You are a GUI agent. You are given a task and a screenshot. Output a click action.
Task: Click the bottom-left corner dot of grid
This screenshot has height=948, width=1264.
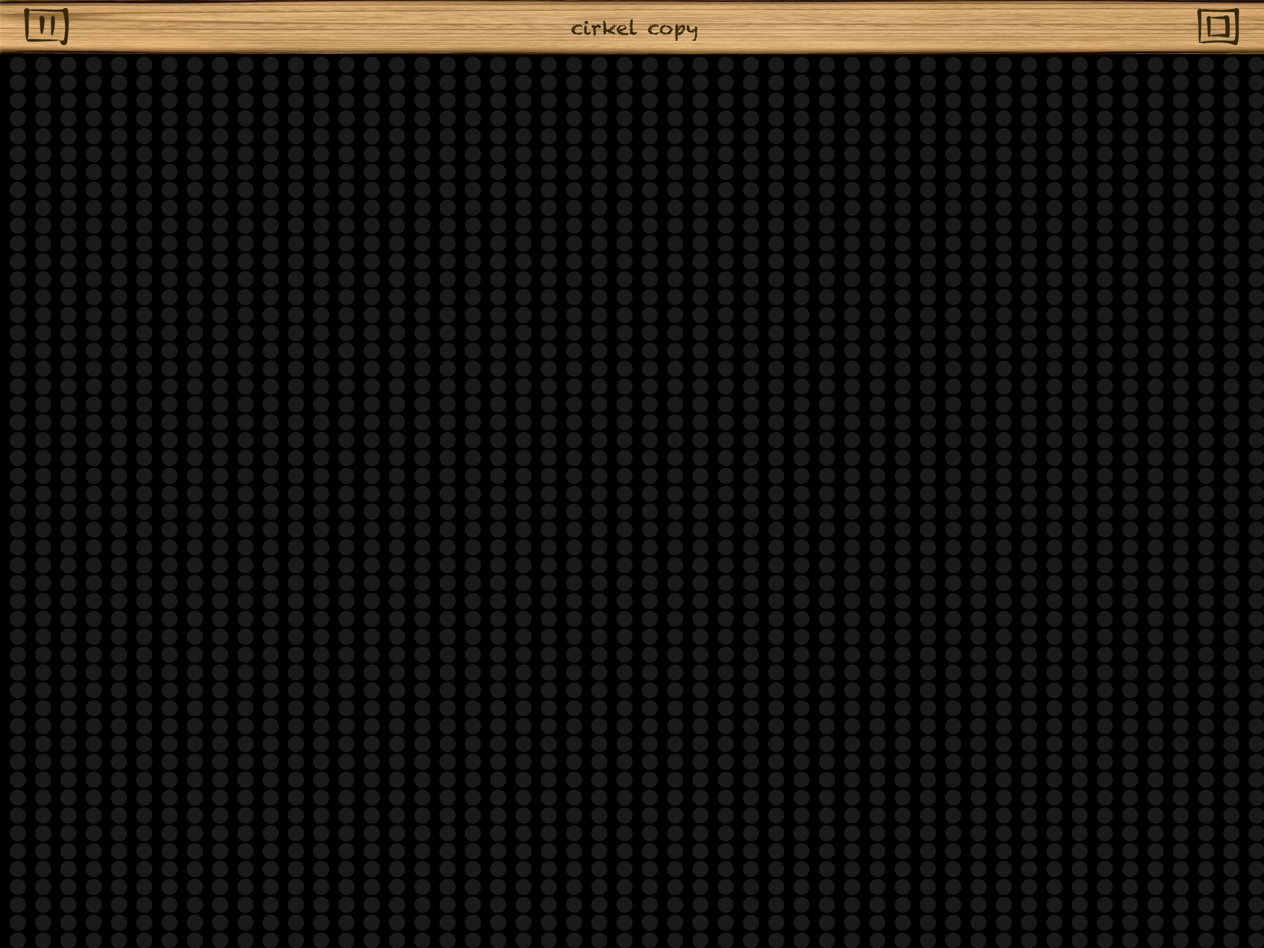tap(17, 941)
